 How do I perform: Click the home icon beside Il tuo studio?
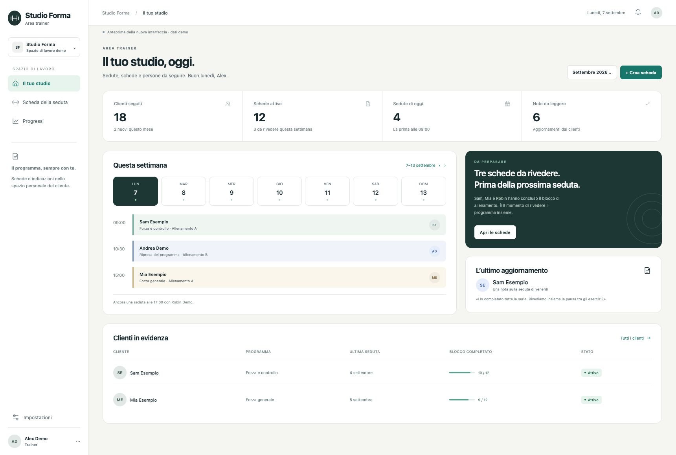click(16, 84)
